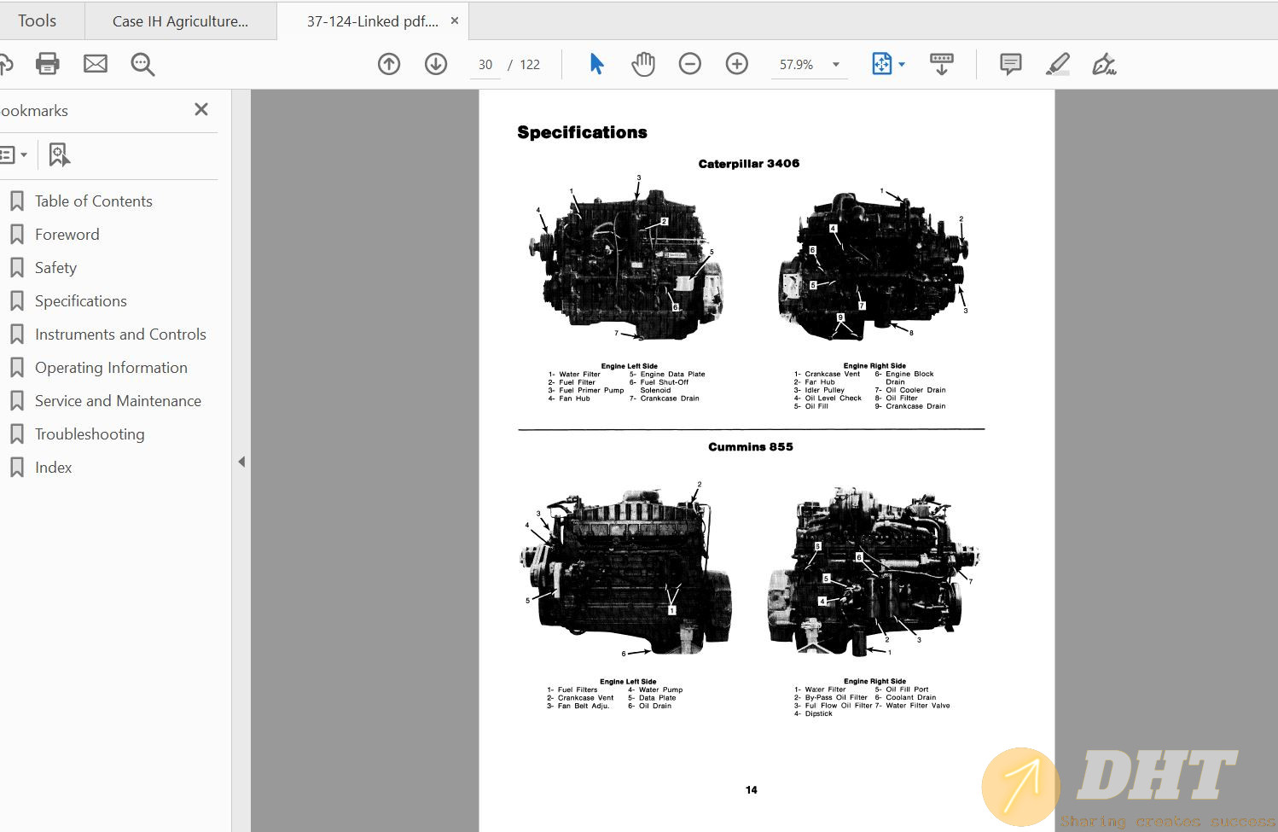Click the Specifications bookmark ribbon icon
Screen dimensions: 1278x832
pyautogui.click(x=16, y=301)
